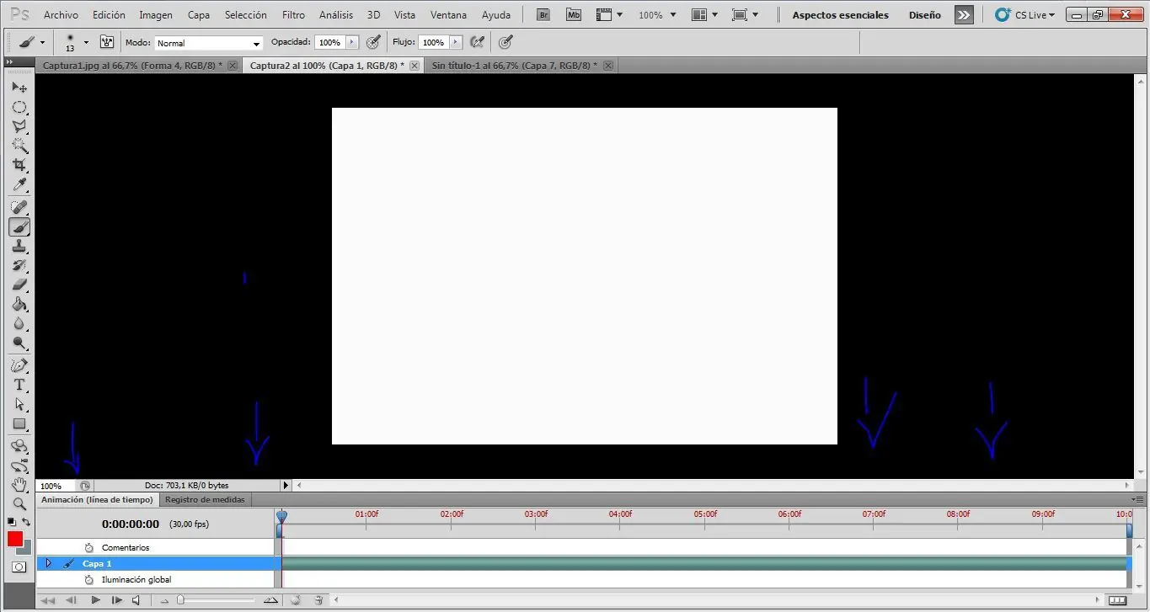Switch to Captura1.jpg document tab
The image size is (1150, 612).
(x=132, y=66)
